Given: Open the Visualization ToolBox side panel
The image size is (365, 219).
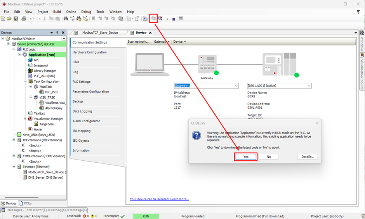Looking at the screenshot, I should pos(362,71).
